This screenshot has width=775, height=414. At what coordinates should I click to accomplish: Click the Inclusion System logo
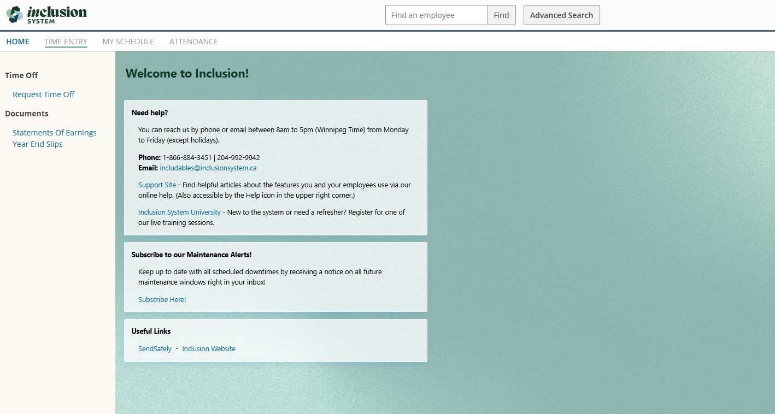coord(46,14)
